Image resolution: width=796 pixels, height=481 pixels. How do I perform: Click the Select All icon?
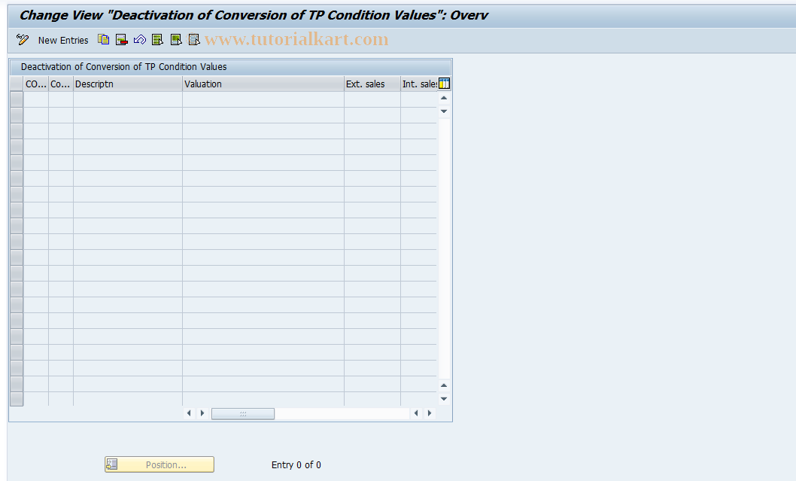pos(157,40)
